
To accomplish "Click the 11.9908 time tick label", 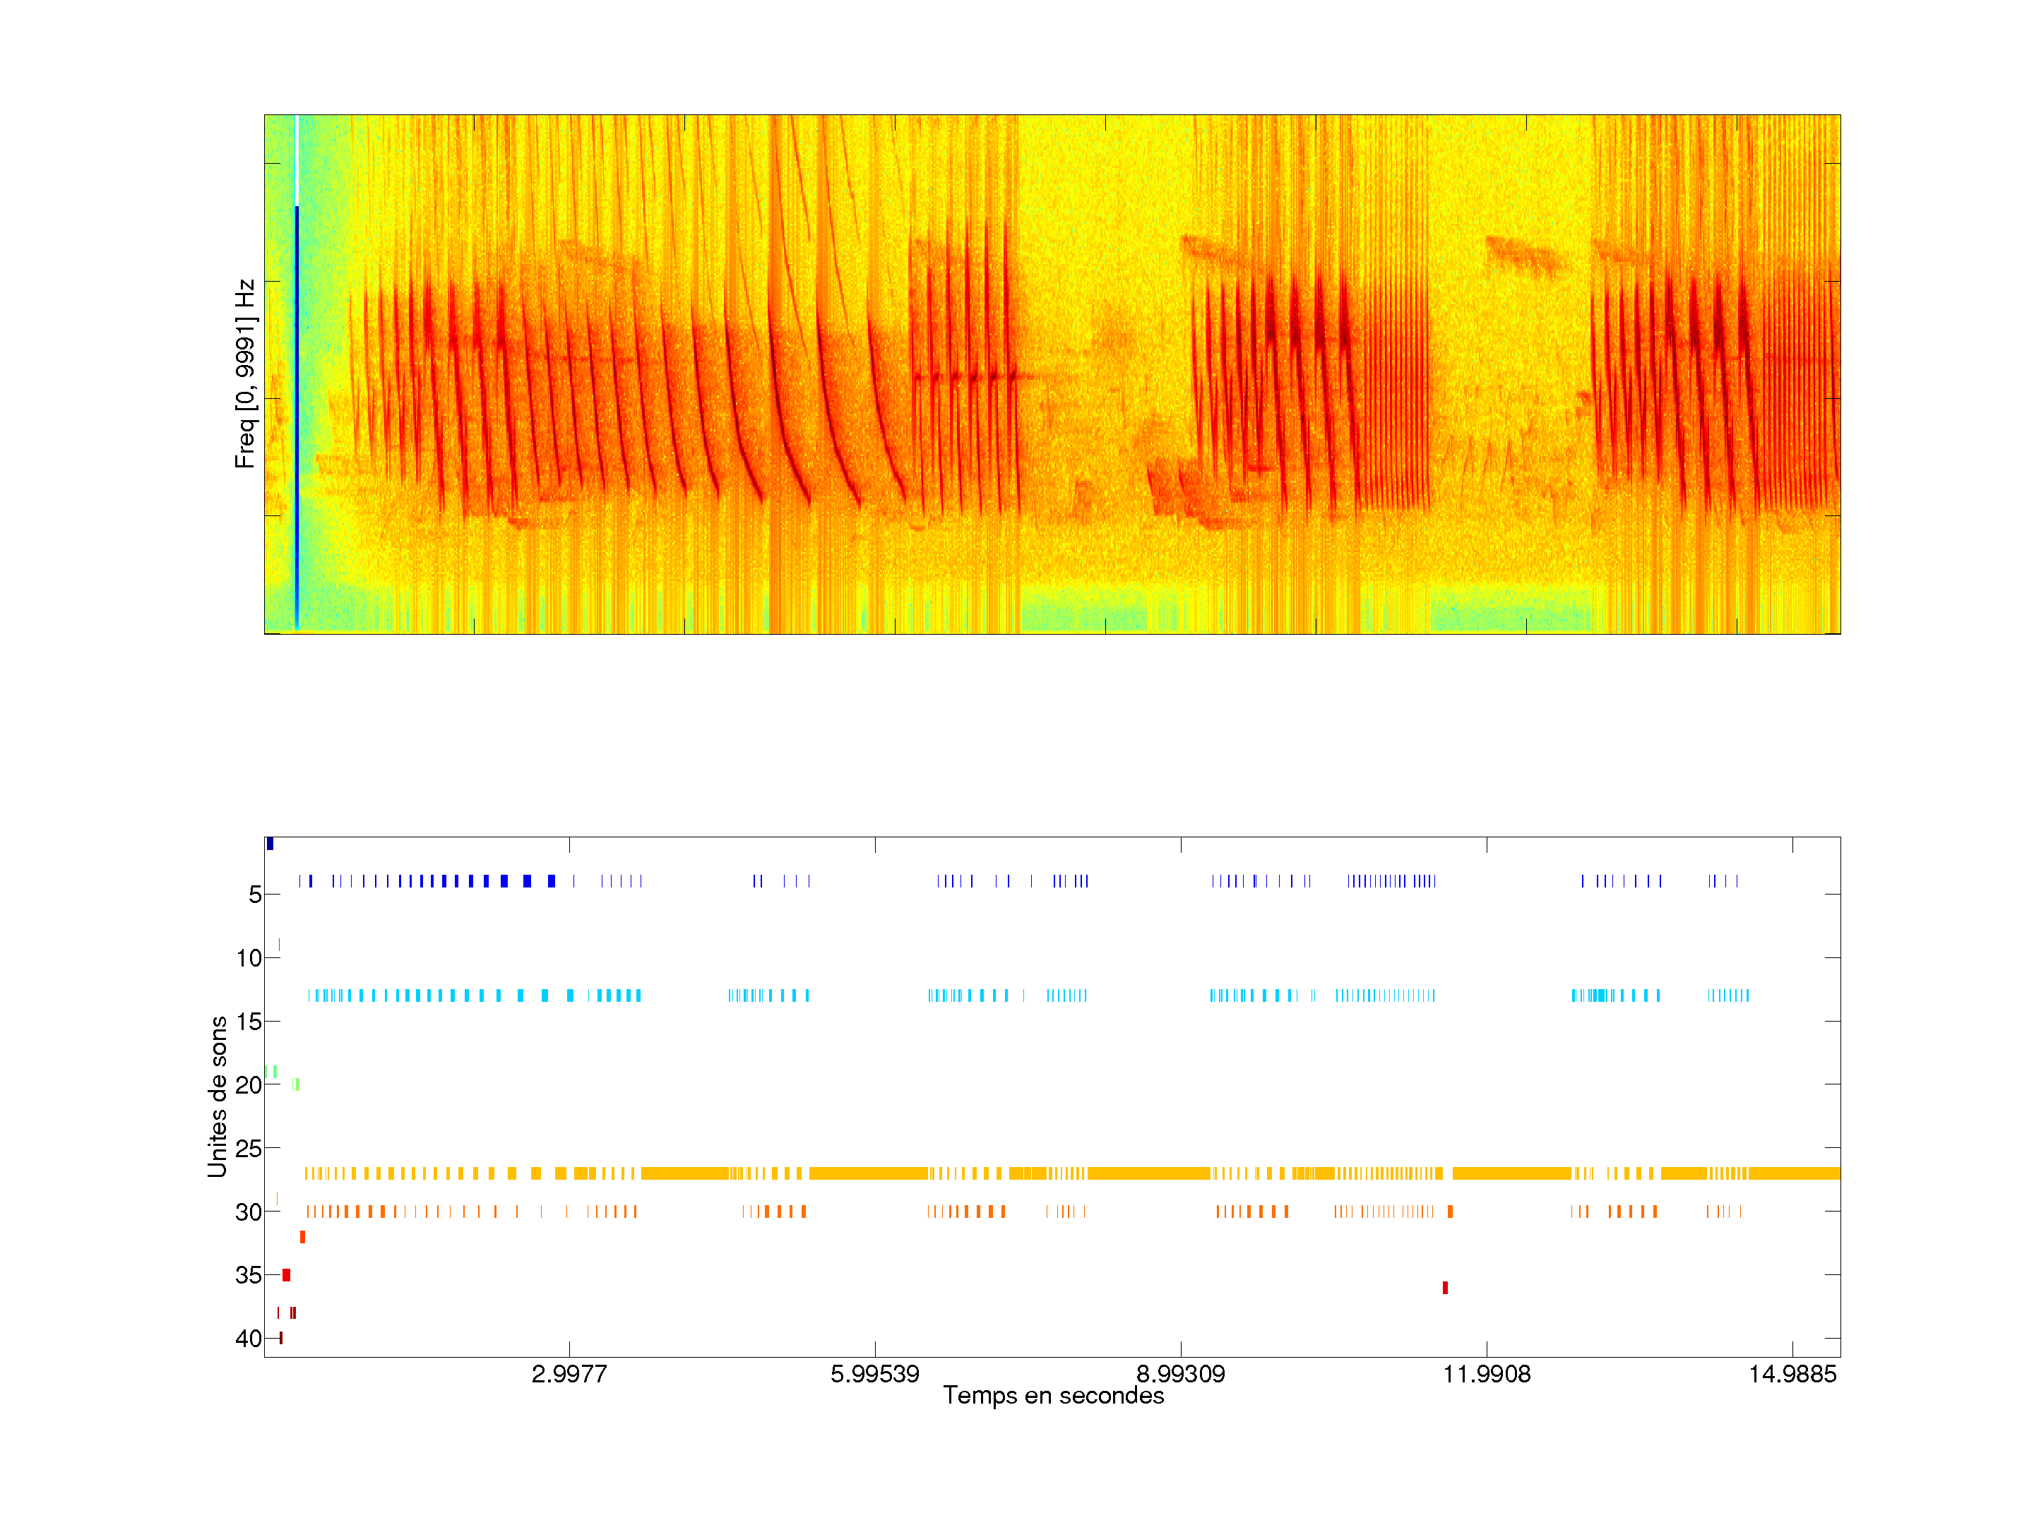I will (x=1486, y=1374).
